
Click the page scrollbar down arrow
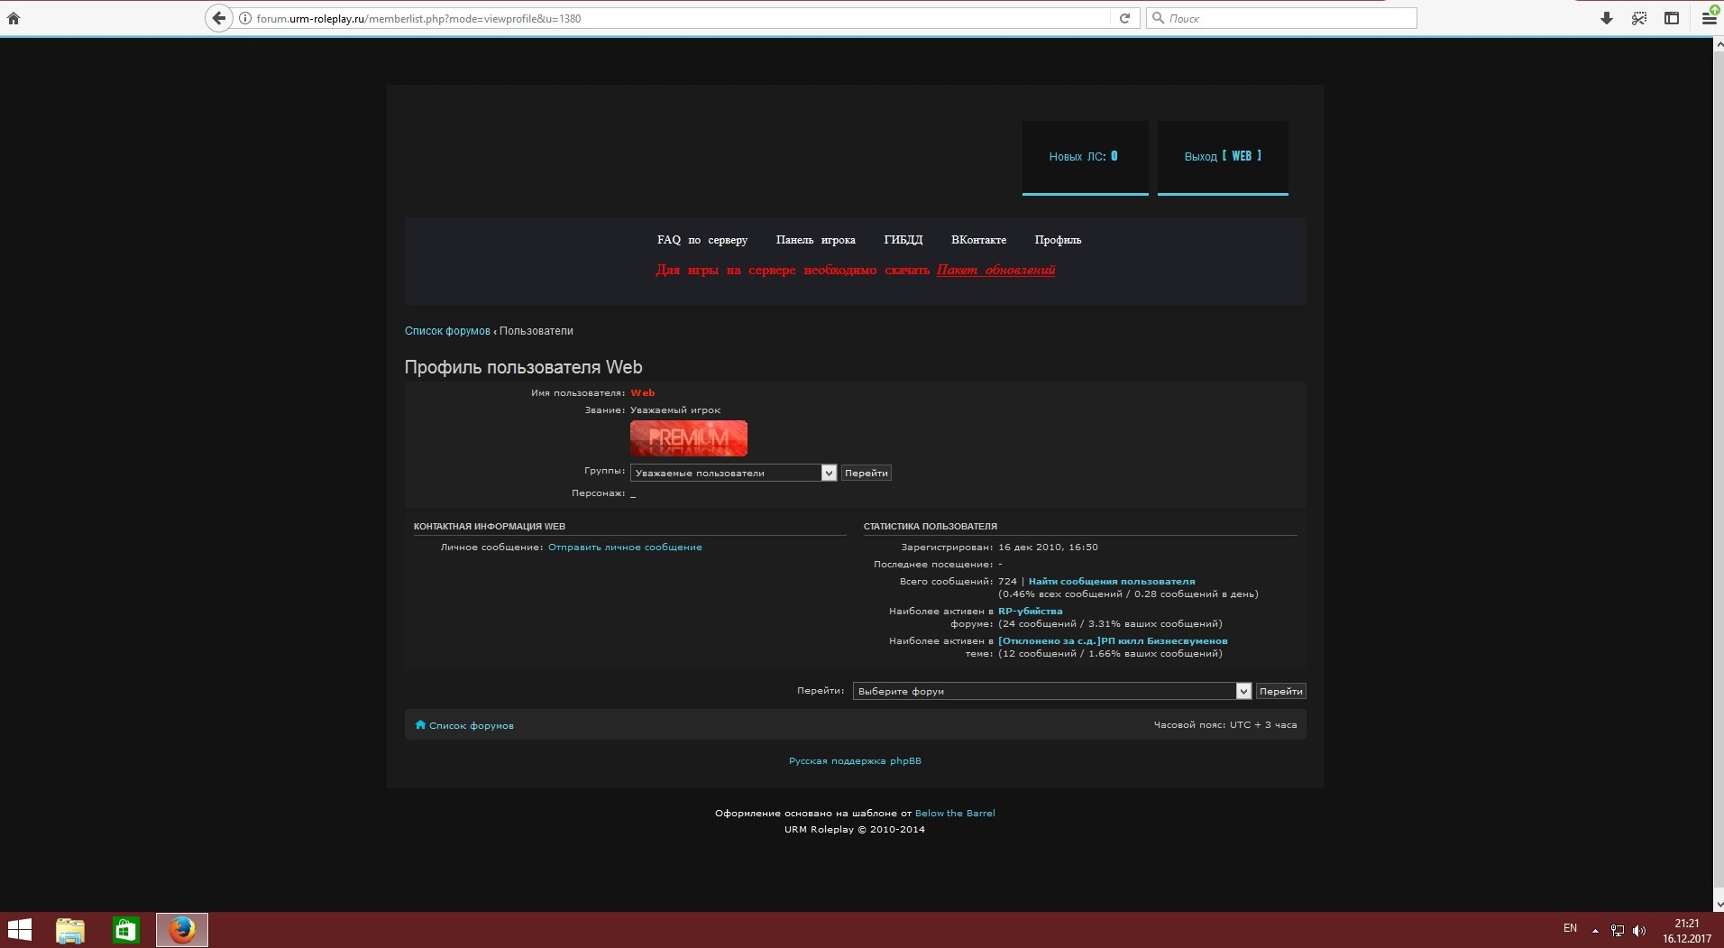(1718, 904)
